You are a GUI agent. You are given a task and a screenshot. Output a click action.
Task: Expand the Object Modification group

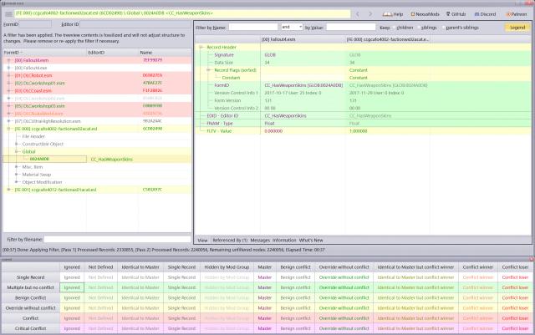[x=17, y=182]
